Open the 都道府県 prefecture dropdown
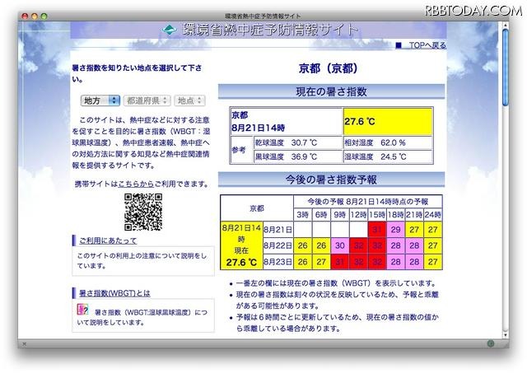527x373 pixels. click(147, 100)
